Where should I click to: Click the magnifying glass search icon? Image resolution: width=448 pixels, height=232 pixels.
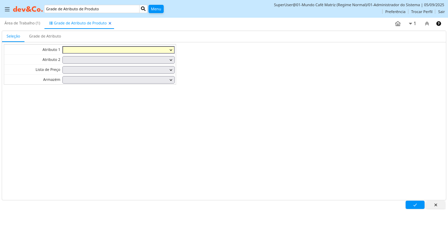pos(143,9)
